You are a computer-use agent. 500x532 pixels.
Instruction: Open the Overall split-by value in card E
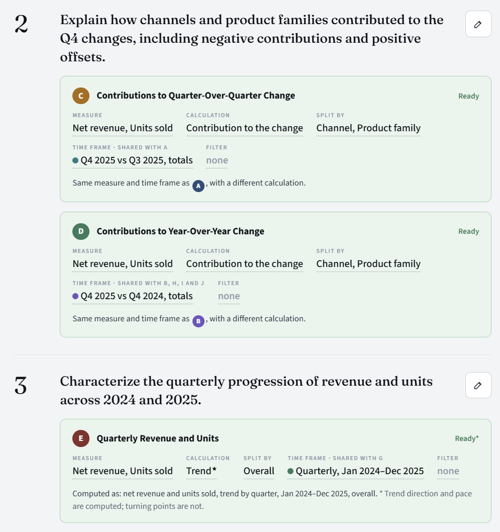coord(259,471)
